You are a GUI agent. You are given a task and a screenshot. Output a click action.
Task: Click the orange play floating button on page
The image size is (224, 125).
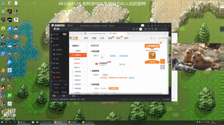point(163,61)
